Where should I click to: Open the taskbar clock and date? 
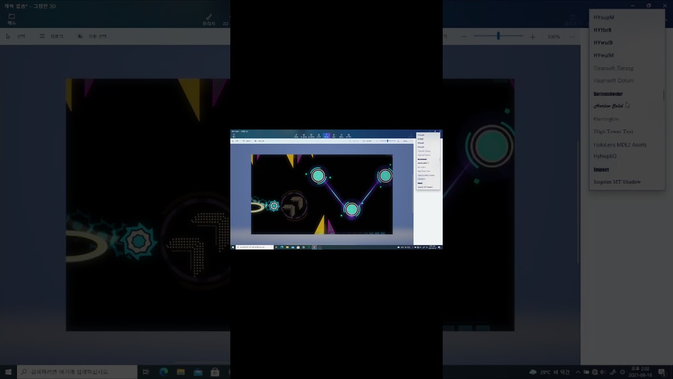click(432, 247)
